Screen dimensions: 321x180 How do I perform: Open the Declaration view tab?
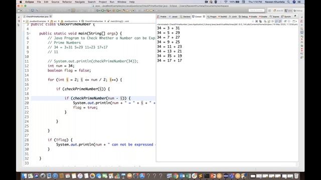click(185, 16)
